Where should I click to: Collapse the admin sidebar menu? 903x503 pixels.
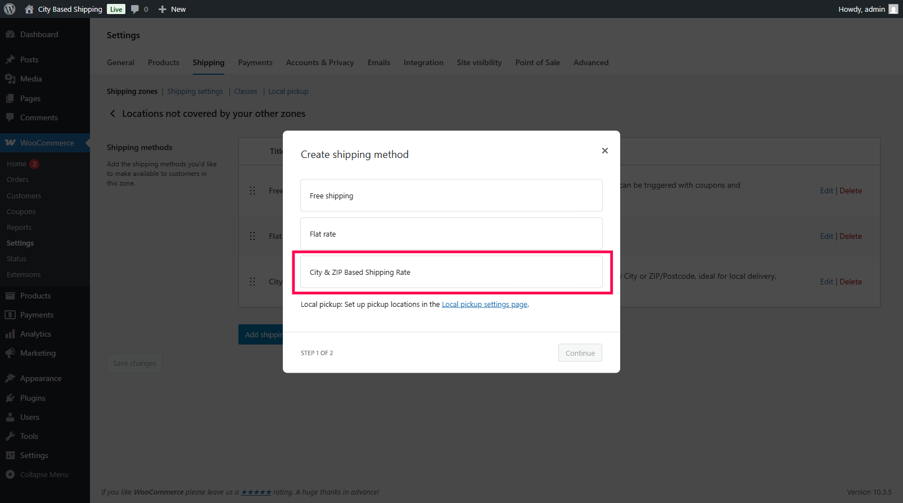click(44, 474)
